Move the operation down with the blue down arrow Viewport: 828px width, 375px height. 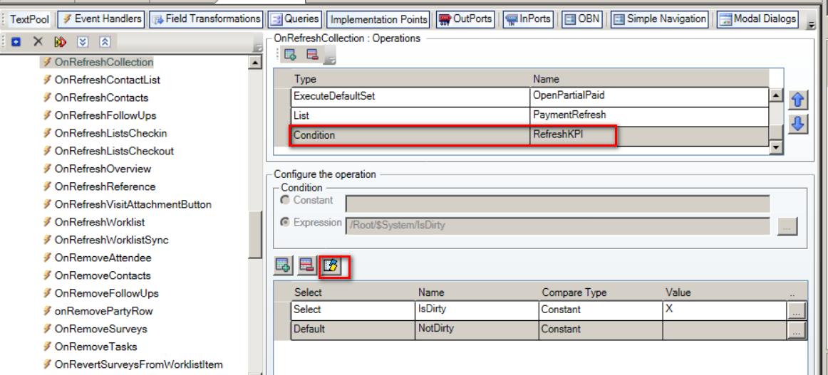pos(797,123)
